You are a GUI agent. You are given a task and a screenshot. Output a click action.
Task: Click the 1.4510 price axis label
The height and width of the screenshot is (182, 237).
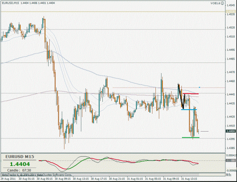tap(231, 36)
